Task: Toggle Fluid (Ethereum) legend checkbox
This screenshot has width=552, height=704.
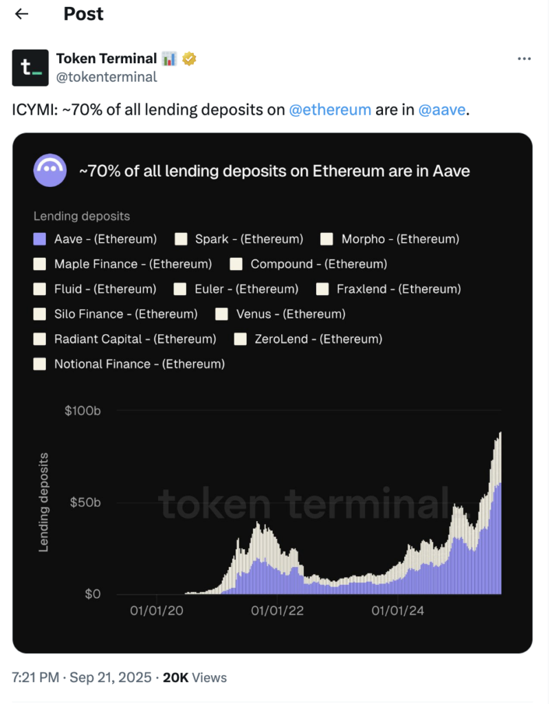Action: point(40,289)
